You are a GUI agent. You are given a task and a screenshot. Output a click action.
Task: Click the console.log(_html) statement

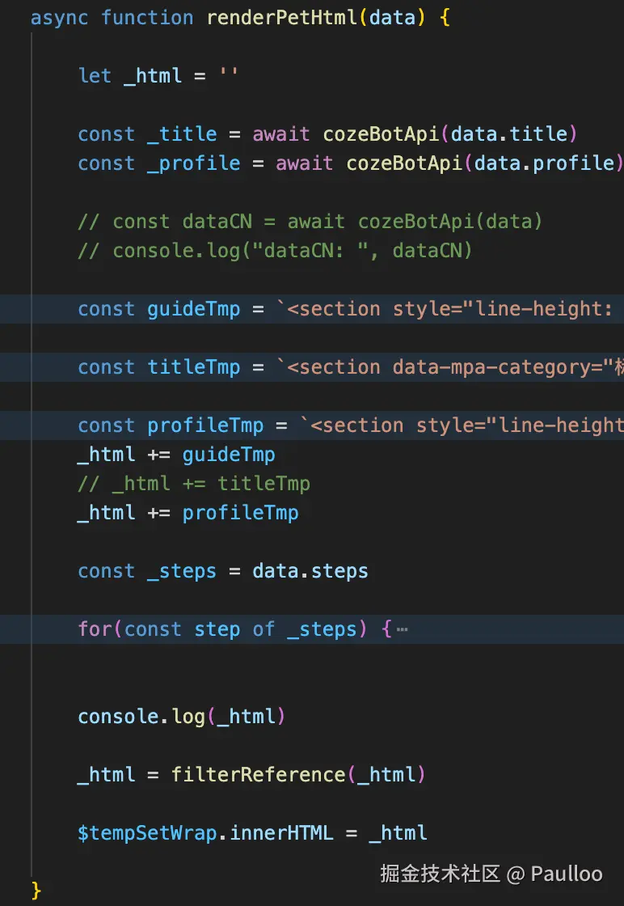pos(182,717)
